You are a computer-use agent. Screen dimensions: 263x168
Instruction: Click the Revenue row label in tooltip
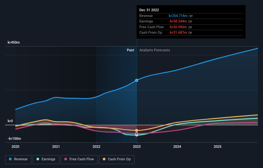click(x=146, y=16)
